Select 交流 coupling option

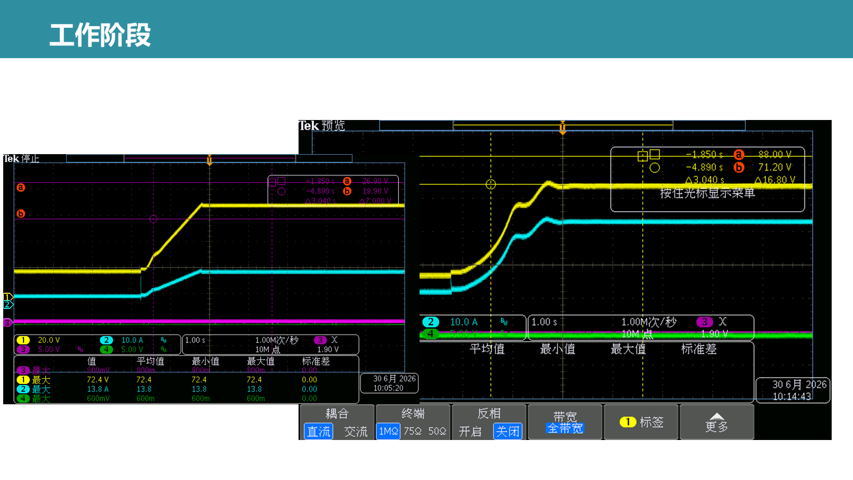tap(356, 431)
